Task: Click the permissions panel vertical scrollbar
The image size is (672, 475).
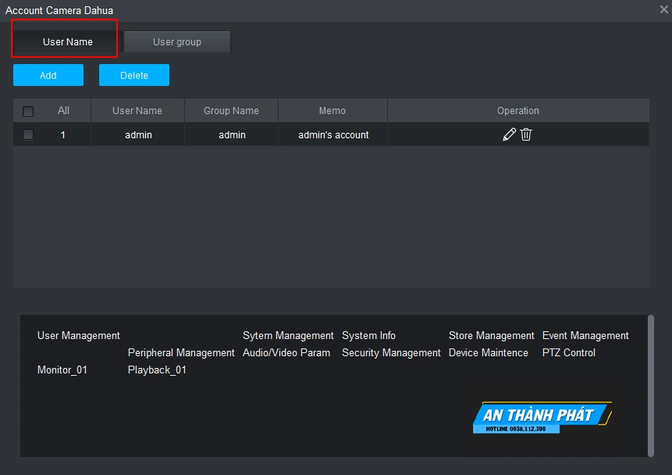Action: point(651,384)
